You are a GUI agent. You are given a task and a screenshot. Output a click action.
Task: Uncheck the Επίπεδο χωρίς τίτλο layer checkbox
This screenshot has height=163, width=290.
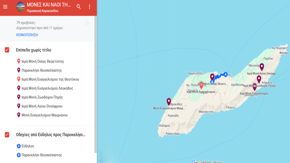(x=7, y=50)
